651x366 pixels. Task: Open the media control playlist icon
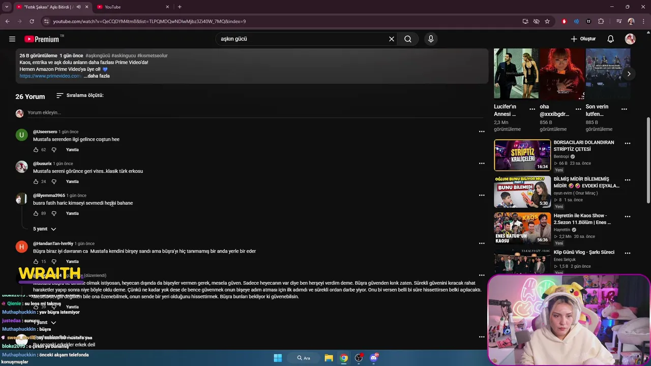pos(619,21)
